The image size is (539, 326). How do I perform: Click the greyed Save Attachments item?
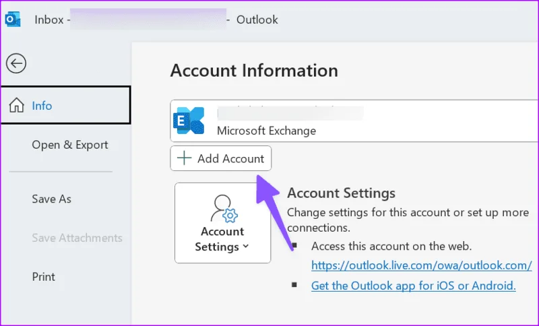point(77,238)
